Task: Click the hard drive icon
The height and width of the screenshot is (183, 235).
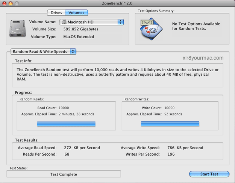Action: pyautogui.click(x=18, y=28)
